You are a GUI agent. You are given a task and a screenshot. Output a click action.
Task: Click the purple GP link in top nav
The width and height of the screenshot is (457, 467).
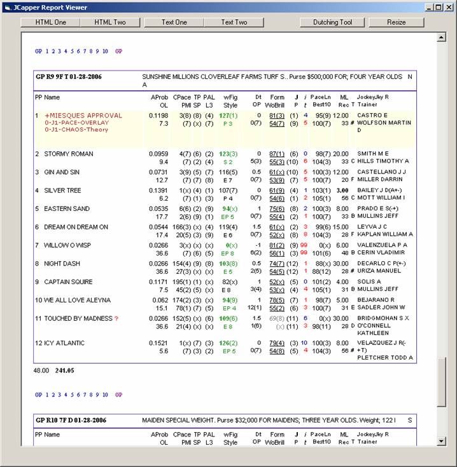click(x=119, y=51)
